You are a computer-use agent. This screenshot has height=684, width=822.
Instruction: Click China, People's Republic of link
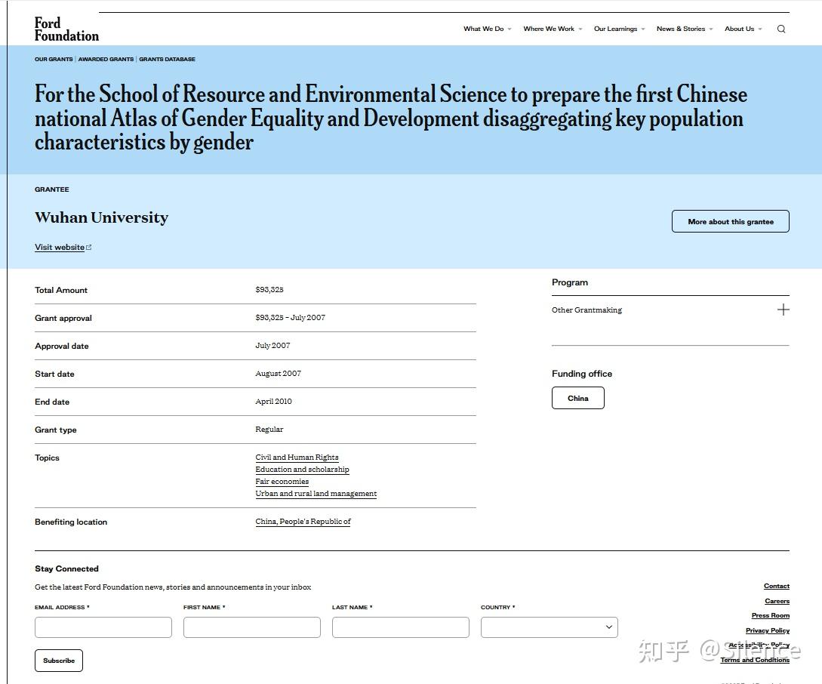pos(303,522)
